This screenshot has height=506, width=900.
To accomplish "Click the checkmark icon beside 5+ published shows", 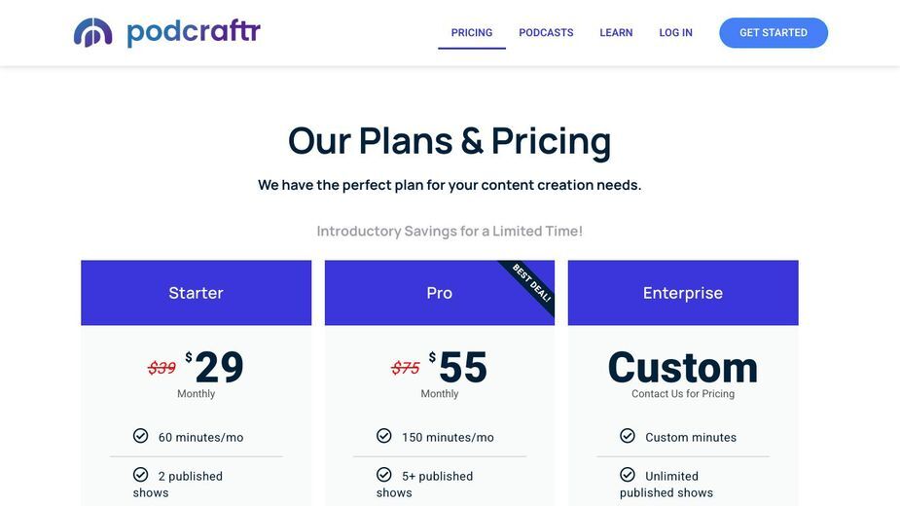I will pyautogui.click(x=384, y=475).
